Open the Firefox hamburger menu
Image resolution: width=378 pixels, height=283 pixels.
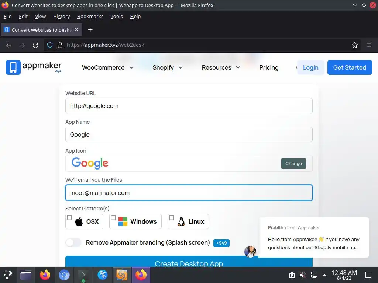(369, 45)
